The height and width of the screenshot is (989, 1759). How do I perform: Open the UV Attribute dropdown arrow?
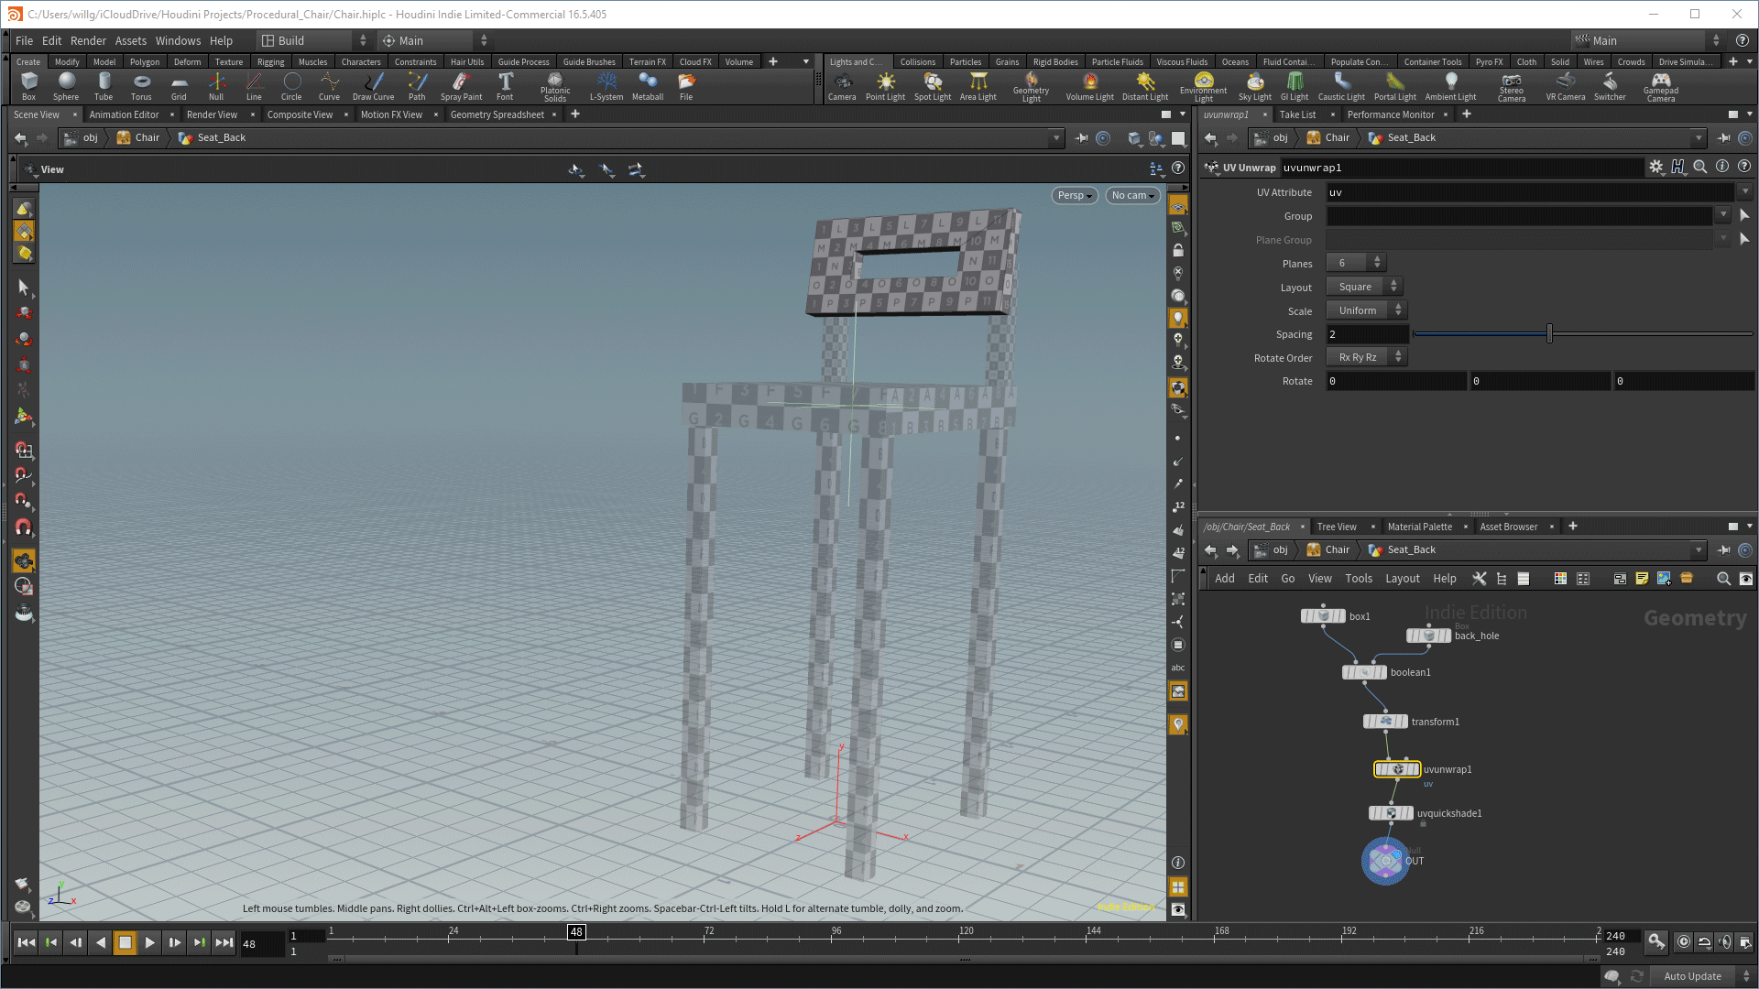click(1745, 192)
